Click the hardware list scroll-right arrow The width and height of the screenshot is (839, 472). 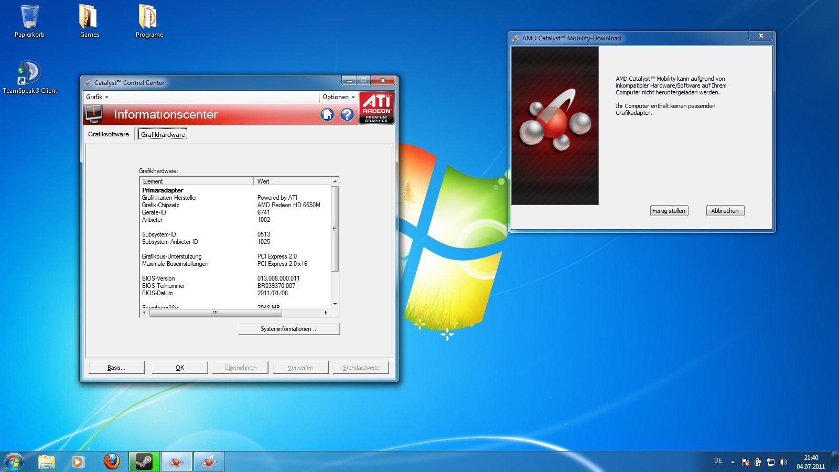(326, 313)
